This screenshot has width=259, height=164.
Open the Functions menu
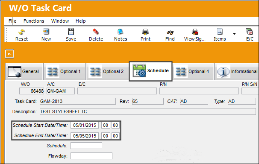click(x=34, y=21)
